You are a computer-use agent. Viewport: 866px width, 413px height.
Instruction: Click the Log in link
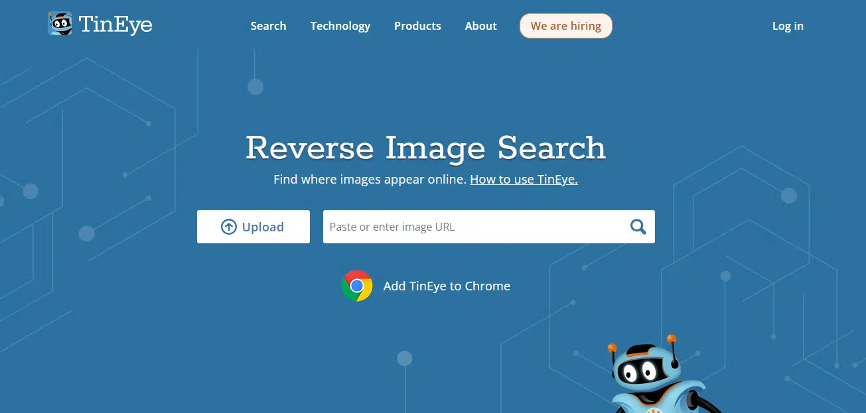[x=788, y=26]
